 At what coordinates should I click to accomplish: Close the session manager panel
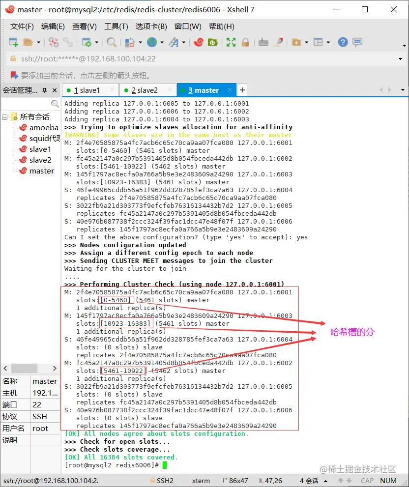pyautogui.click(x=55, y=90)
